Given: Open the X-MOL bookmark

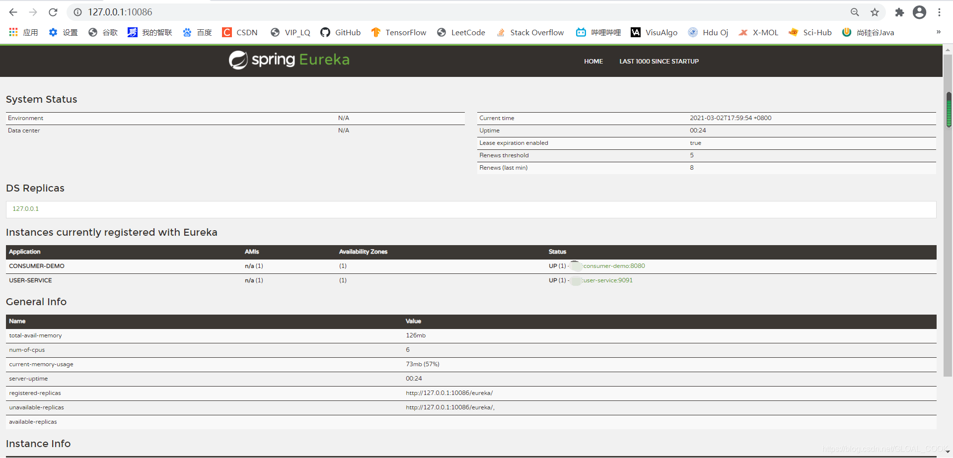Looking at the screenshot, I should point(758,32).
